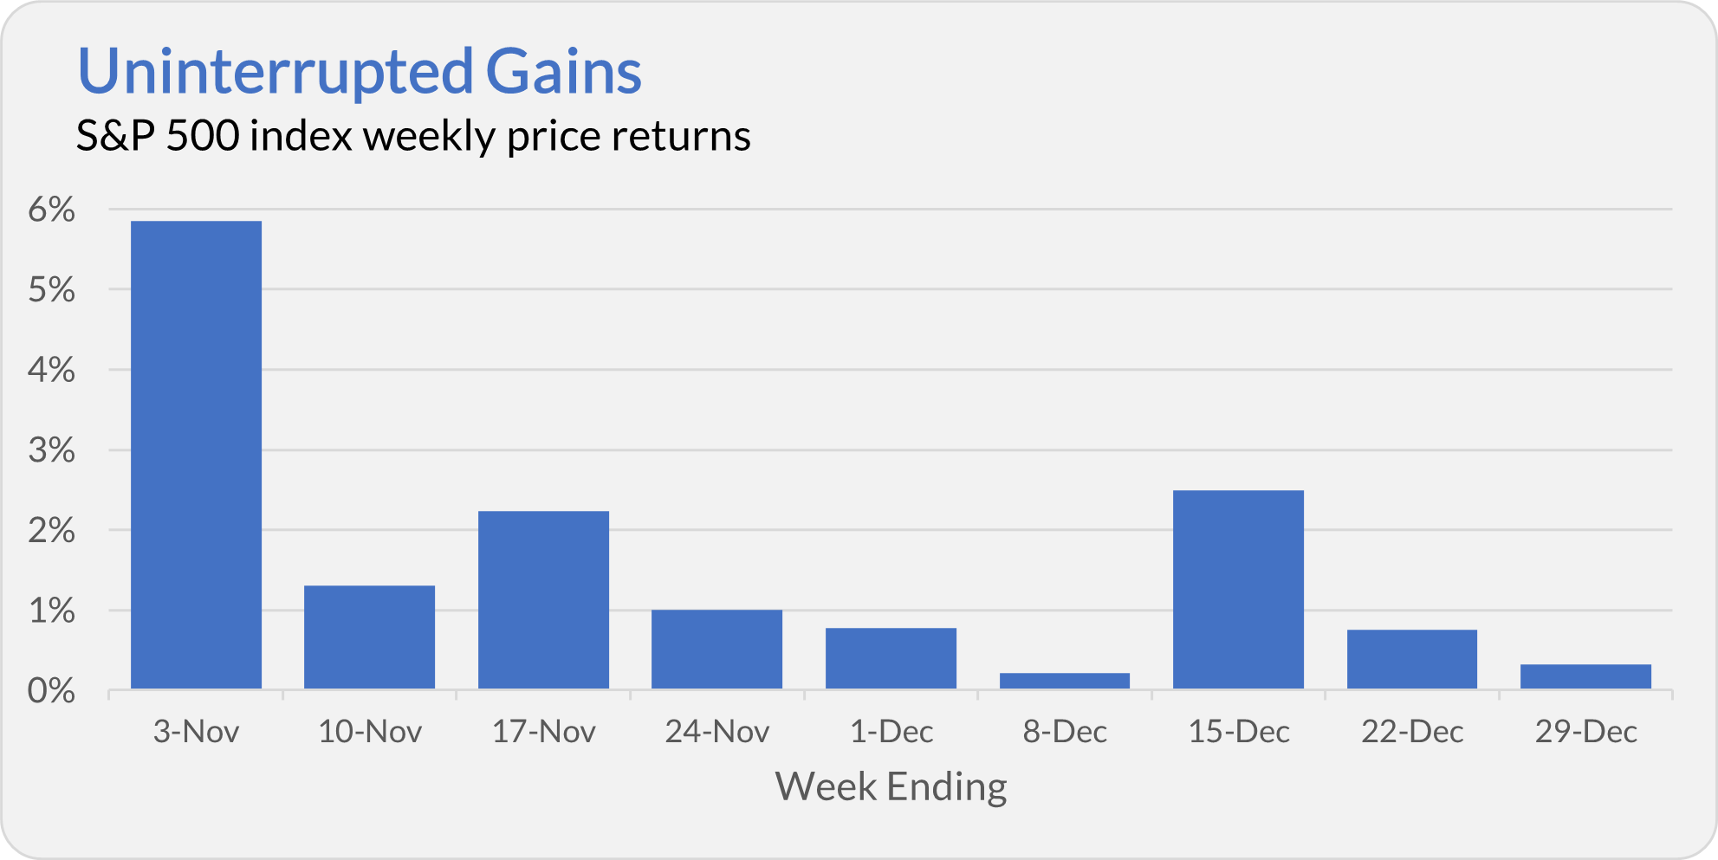1718x860 pixels.
Task: Select the S&P 500 index subtitle text
Action: click(x=413, y=136)
